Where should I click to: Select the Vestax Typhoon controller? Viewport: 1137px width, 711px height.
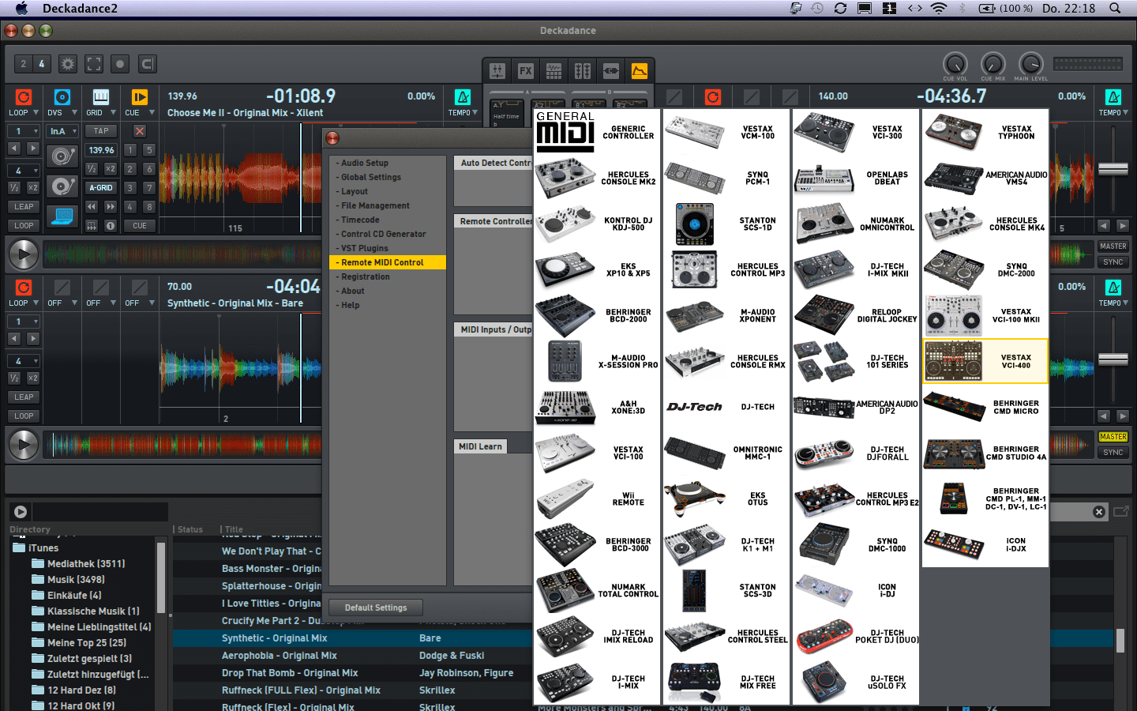985,132
